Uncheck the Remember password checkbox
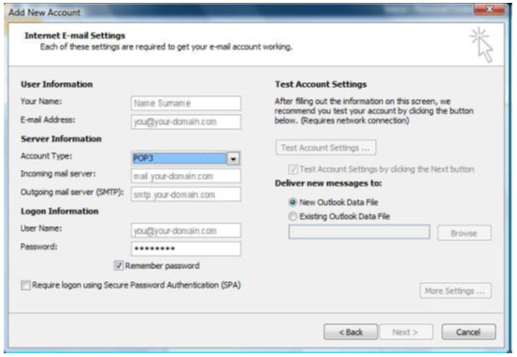Viewport: 517px width, 357px height. tap(119, 265)
